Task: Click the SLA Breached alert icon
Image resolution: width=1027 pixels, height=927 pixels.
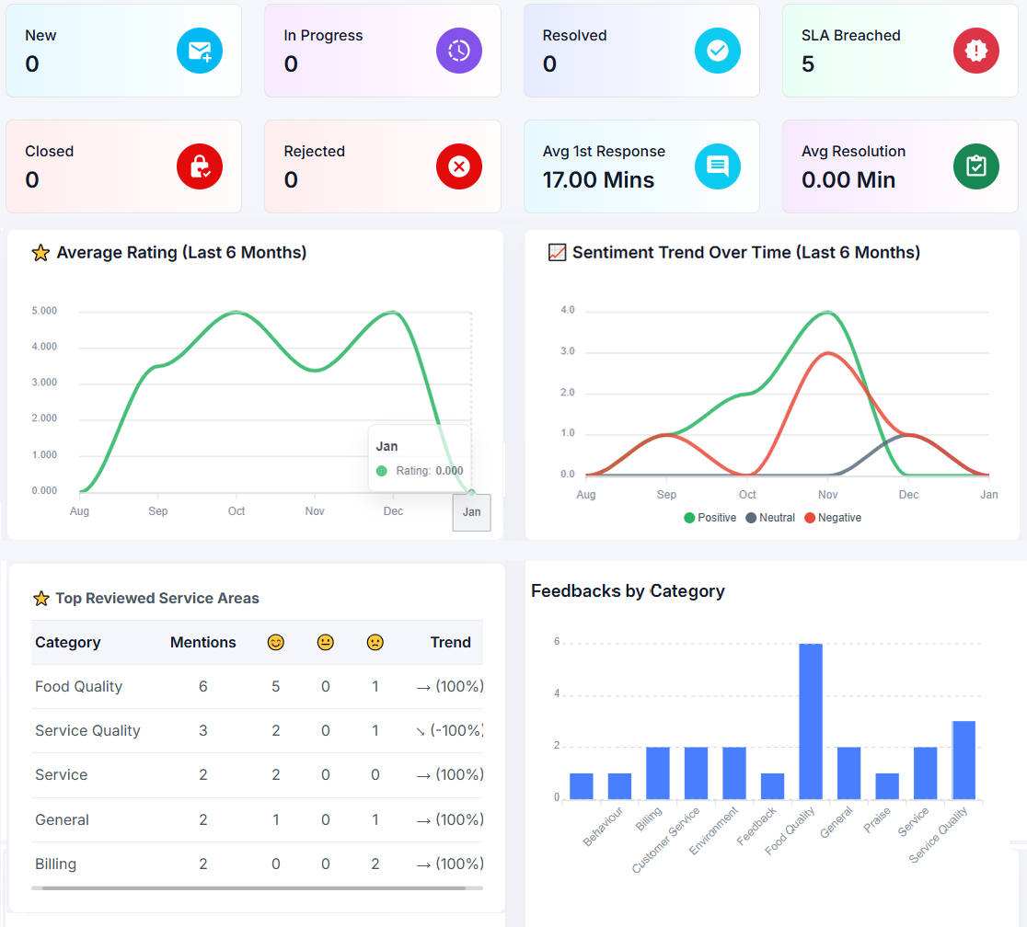Action: pos(975,51)
